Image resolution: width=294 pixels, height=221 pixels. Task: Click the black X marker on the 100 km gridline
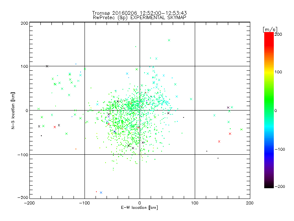click(47, 66)
